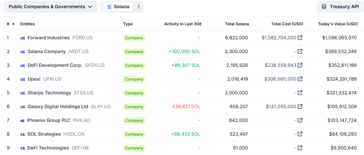Sort by Total Solana column header

(237, 24)
